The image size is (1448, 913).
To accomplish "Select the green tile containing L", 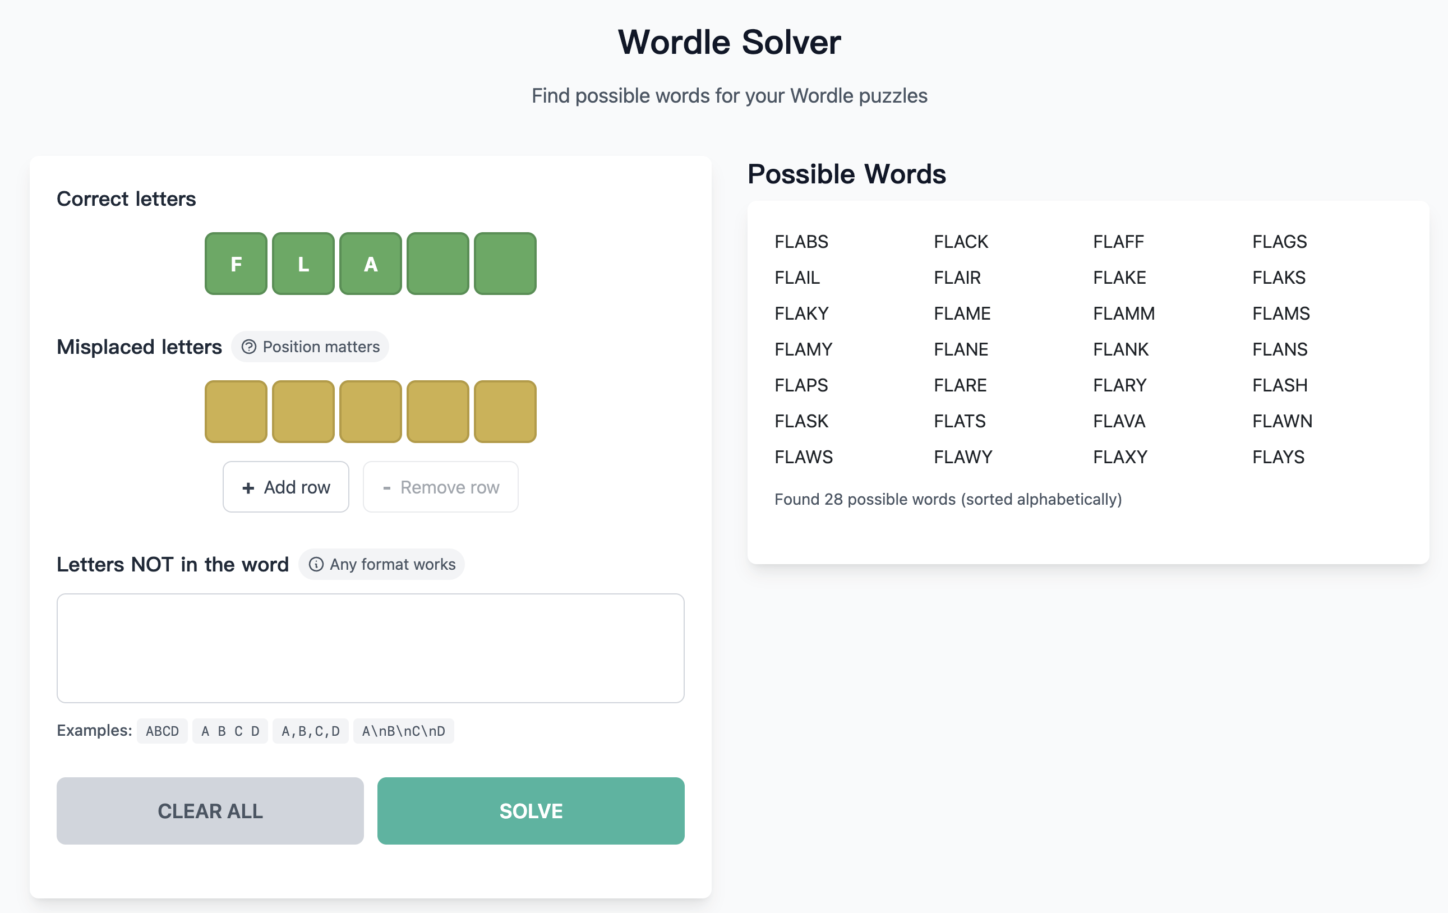I will pos(303,264).
